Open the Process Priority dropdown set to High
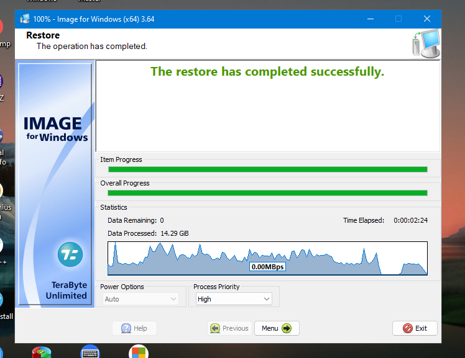This screenshot has width=465, height=358. coord(234,299)
